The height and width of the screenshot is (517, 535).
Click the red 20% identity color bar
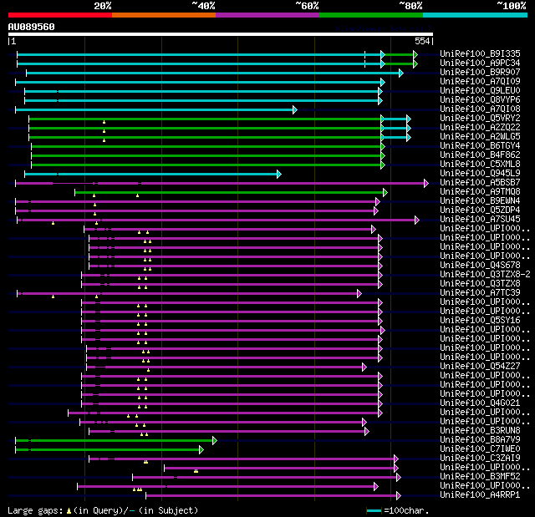point(60,15)
